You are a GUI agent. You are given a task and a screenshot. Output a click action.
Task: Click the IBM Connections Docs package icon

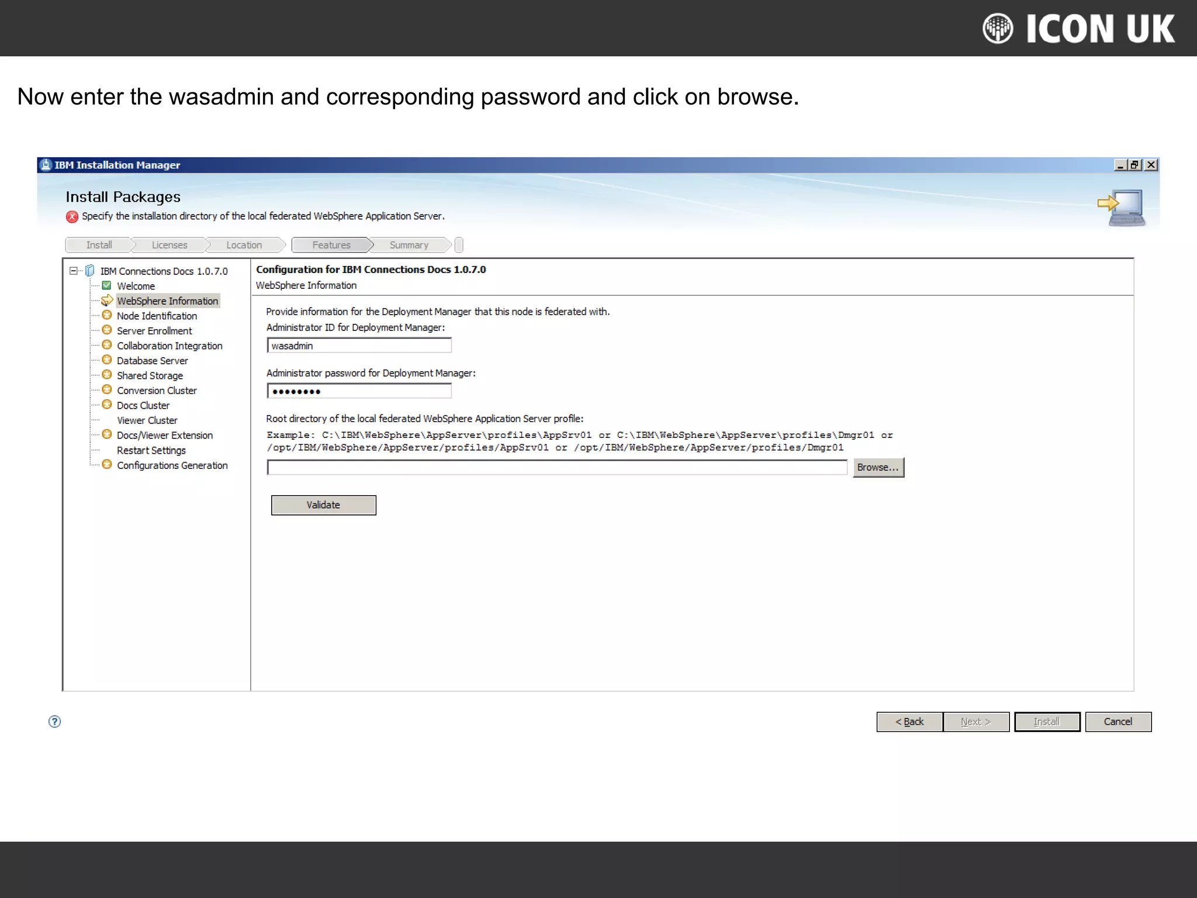pos(90,271)
